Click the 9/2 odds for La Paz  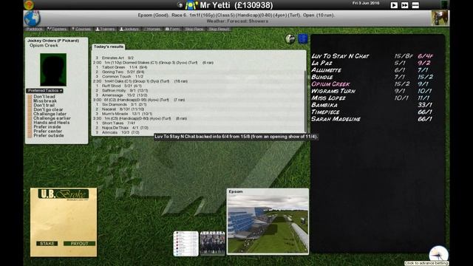point(423,63)
